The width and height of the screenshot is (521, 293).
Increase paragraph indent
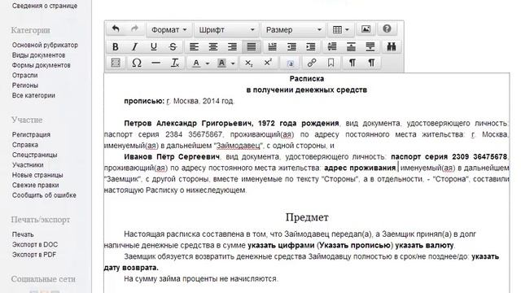point(311,47)
